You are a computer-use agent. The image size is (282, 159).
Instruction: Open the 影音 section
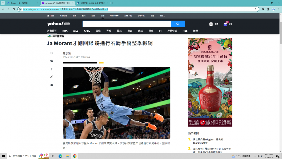(x=130, y=31)
